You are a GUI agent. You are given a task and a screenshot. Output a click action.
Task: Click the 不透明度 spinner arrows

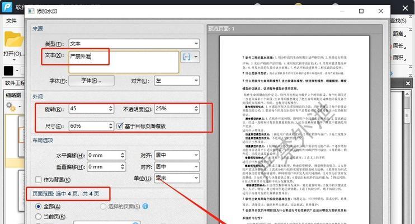click(196, 109)
